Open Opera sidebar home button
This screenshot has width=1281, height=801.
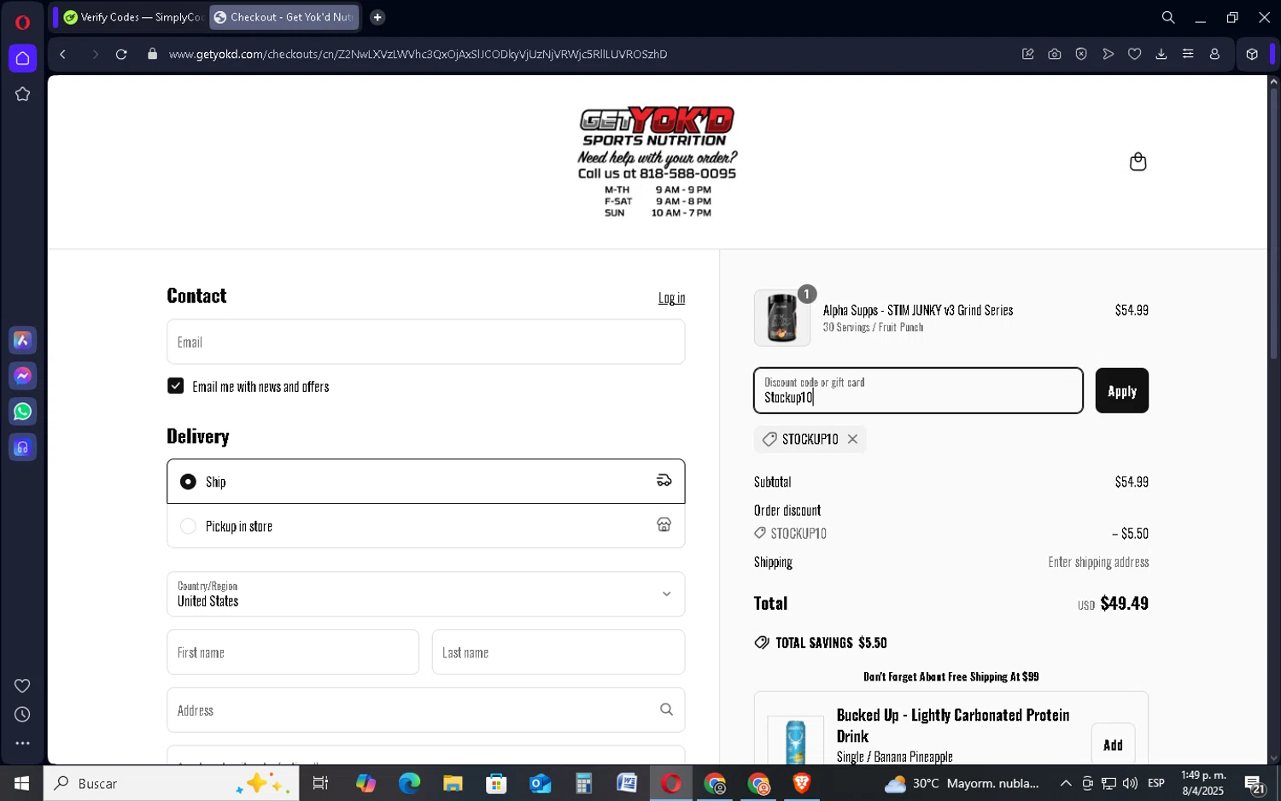tap(22, 58)
